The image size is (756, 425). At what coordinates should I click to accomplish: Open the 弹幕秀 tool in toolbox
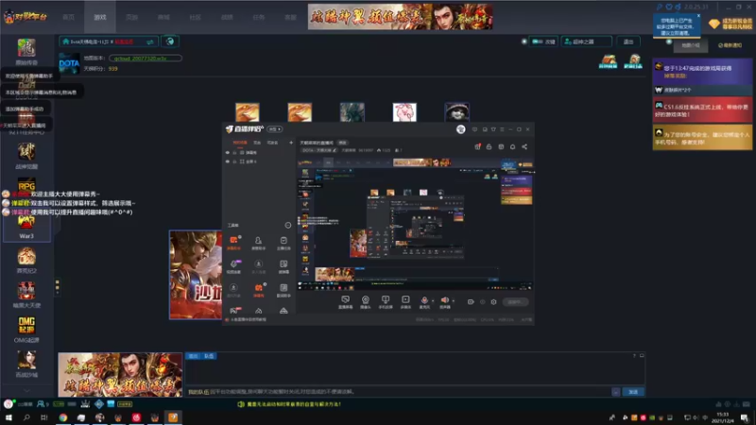pyautogui.click(x=258, y=290)
